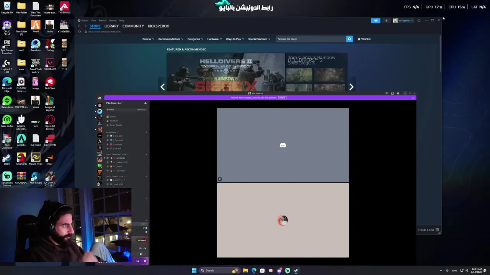Open Marvel Rivals desktop shortcut
Viewport: 490px width, 275px height.
click(x=36, y=159)
